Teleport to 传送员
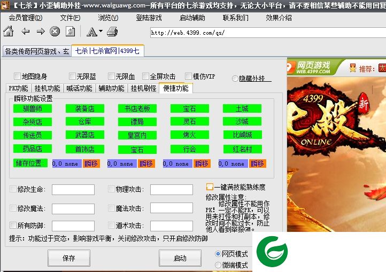The height and width of the screenshot is (272, 386). point(33,135)
